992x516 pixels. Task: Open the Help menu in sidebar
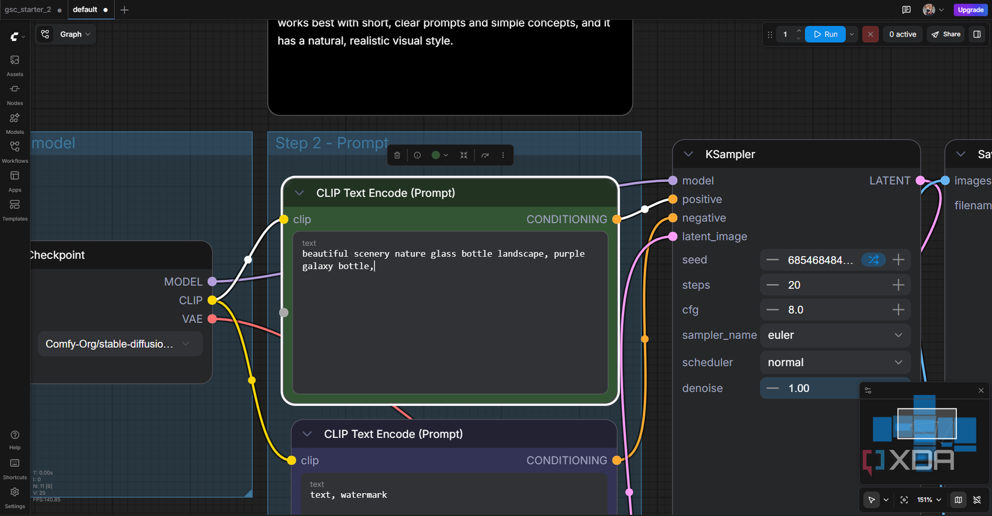pos(14,440)
